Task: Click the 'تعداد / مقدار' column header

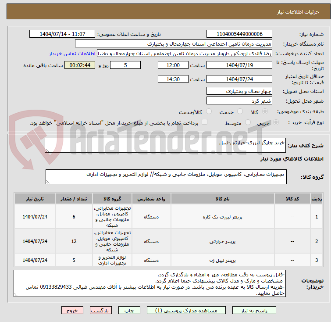Action: (74, 199)
